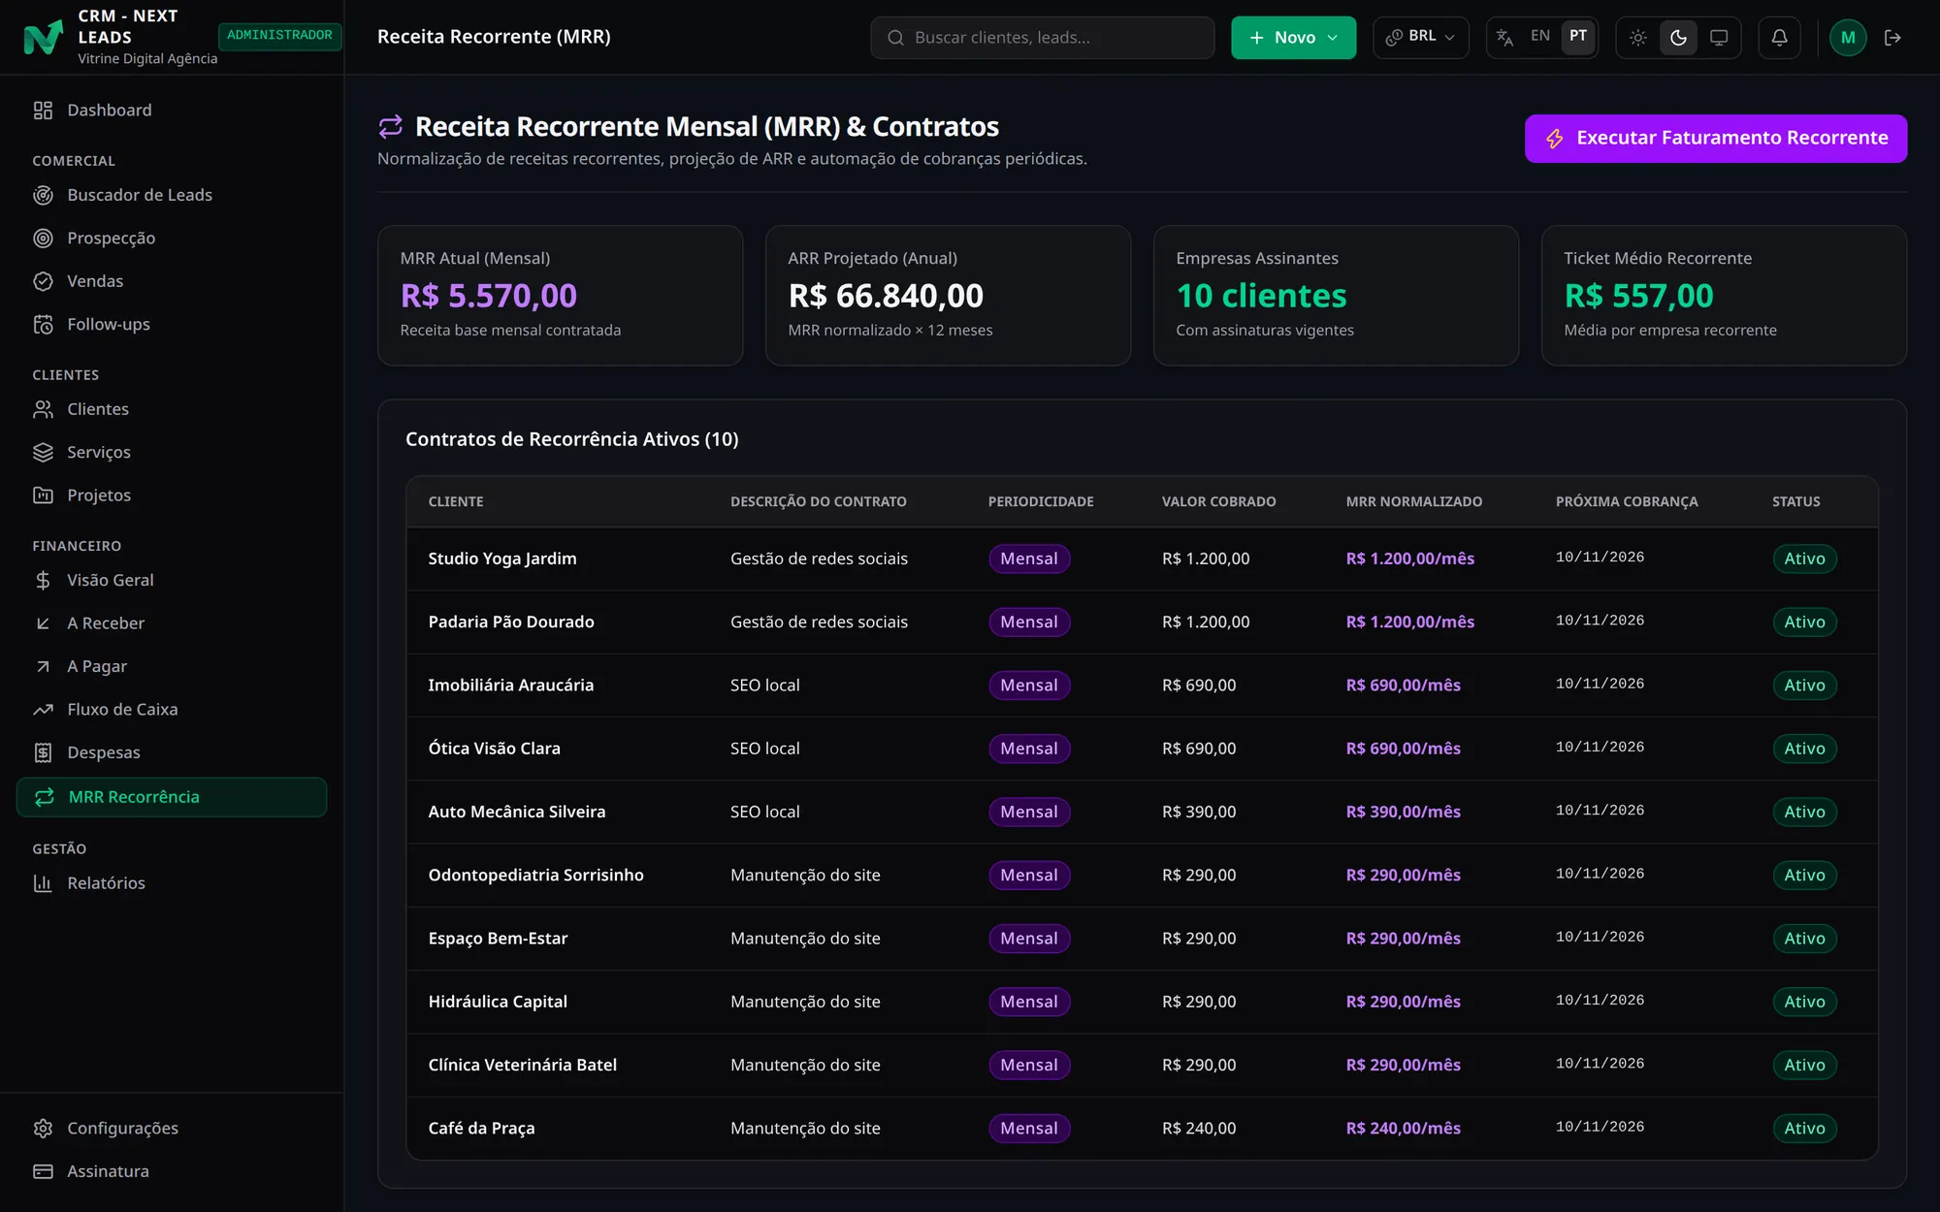1940x1212 pixels.
Task: Navigate to Clientes page
Action: [x=172, y=409]
